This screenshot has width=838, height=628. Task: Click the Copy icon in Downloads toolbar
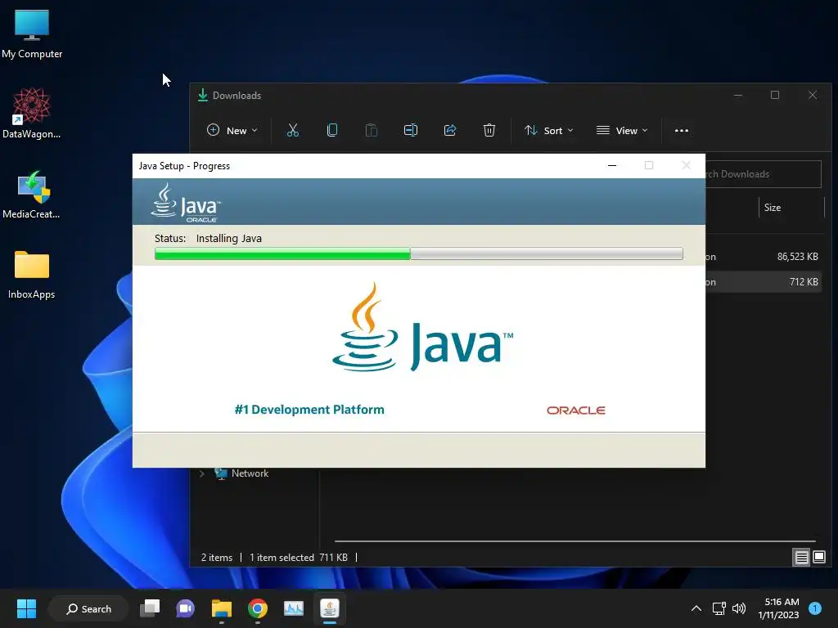point(332,130)
